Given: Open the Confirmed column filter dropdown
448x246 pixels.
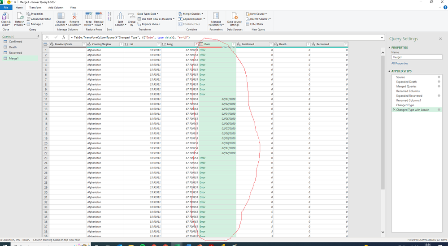Looking at the screenshot, I should point(271,44).
